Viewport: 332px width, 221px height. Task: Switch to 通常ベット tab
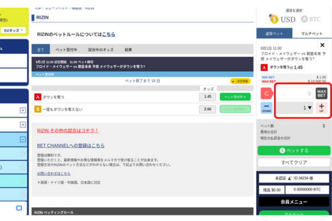[x=274, y=33]
